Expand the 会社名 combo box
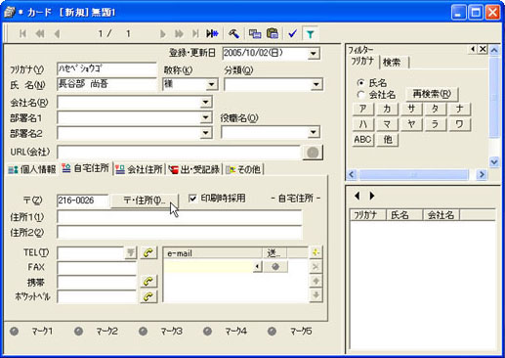 pos(205,103)
